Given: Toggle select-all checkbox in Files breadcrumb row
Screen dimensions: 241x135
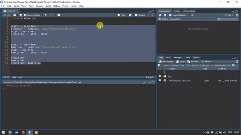Looking at the screenshot, I should [159, 65].
